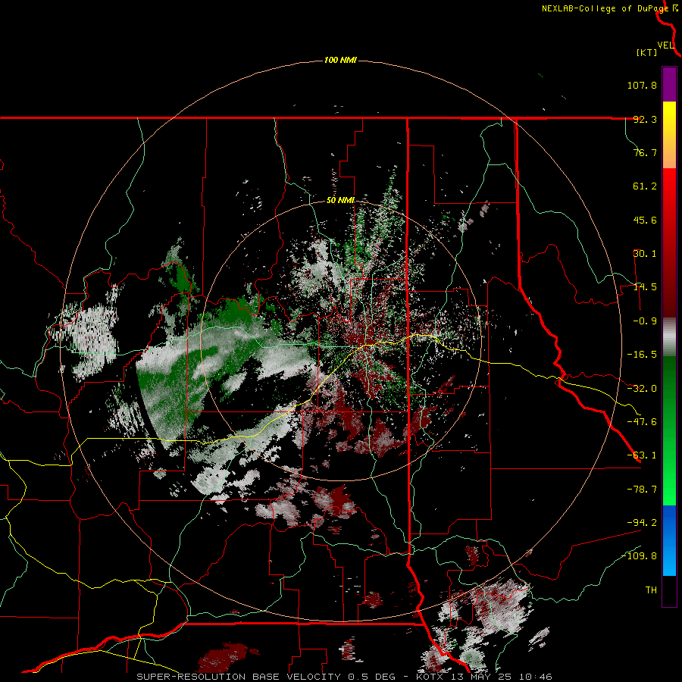This screenshot has width=682, height=682.
Task: Click the 14.5 value on the velocity scale
Action: coord(645,287)
